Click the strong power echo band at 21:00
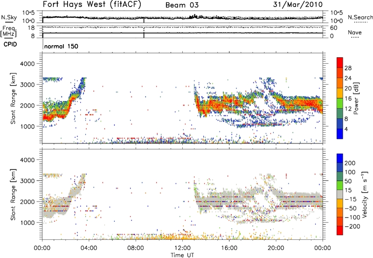This screenshot has height=258, width=373. pos(287,104)
